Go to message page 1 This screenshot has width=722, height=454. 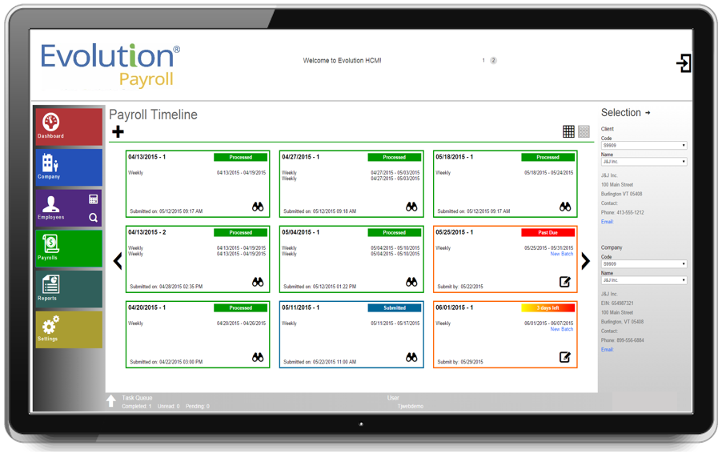(x=483, y=60)
